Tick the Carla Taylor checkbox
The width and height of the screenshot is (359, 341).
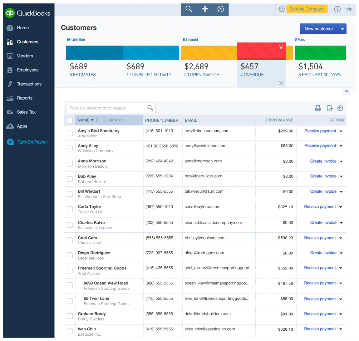coord(70,209)
